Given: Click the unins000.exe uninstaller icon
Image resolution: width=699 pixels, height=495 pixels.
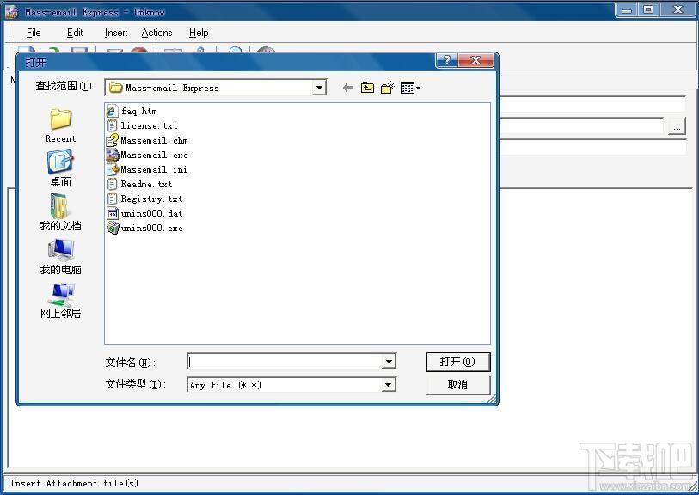Looking at the screenshot, I should point(113,228).
